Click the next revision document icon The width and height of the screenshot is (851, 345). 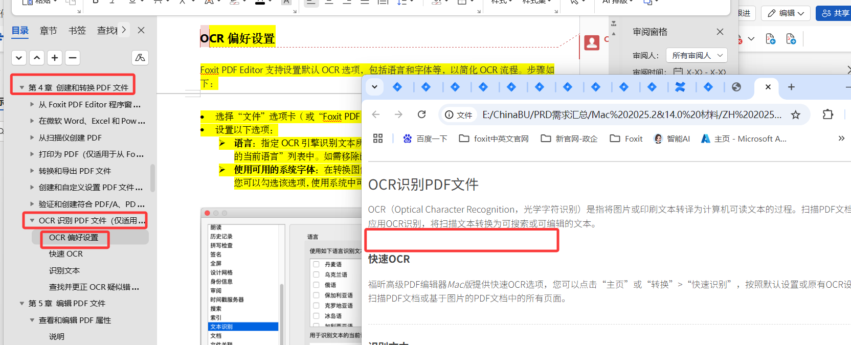[791, 39]
